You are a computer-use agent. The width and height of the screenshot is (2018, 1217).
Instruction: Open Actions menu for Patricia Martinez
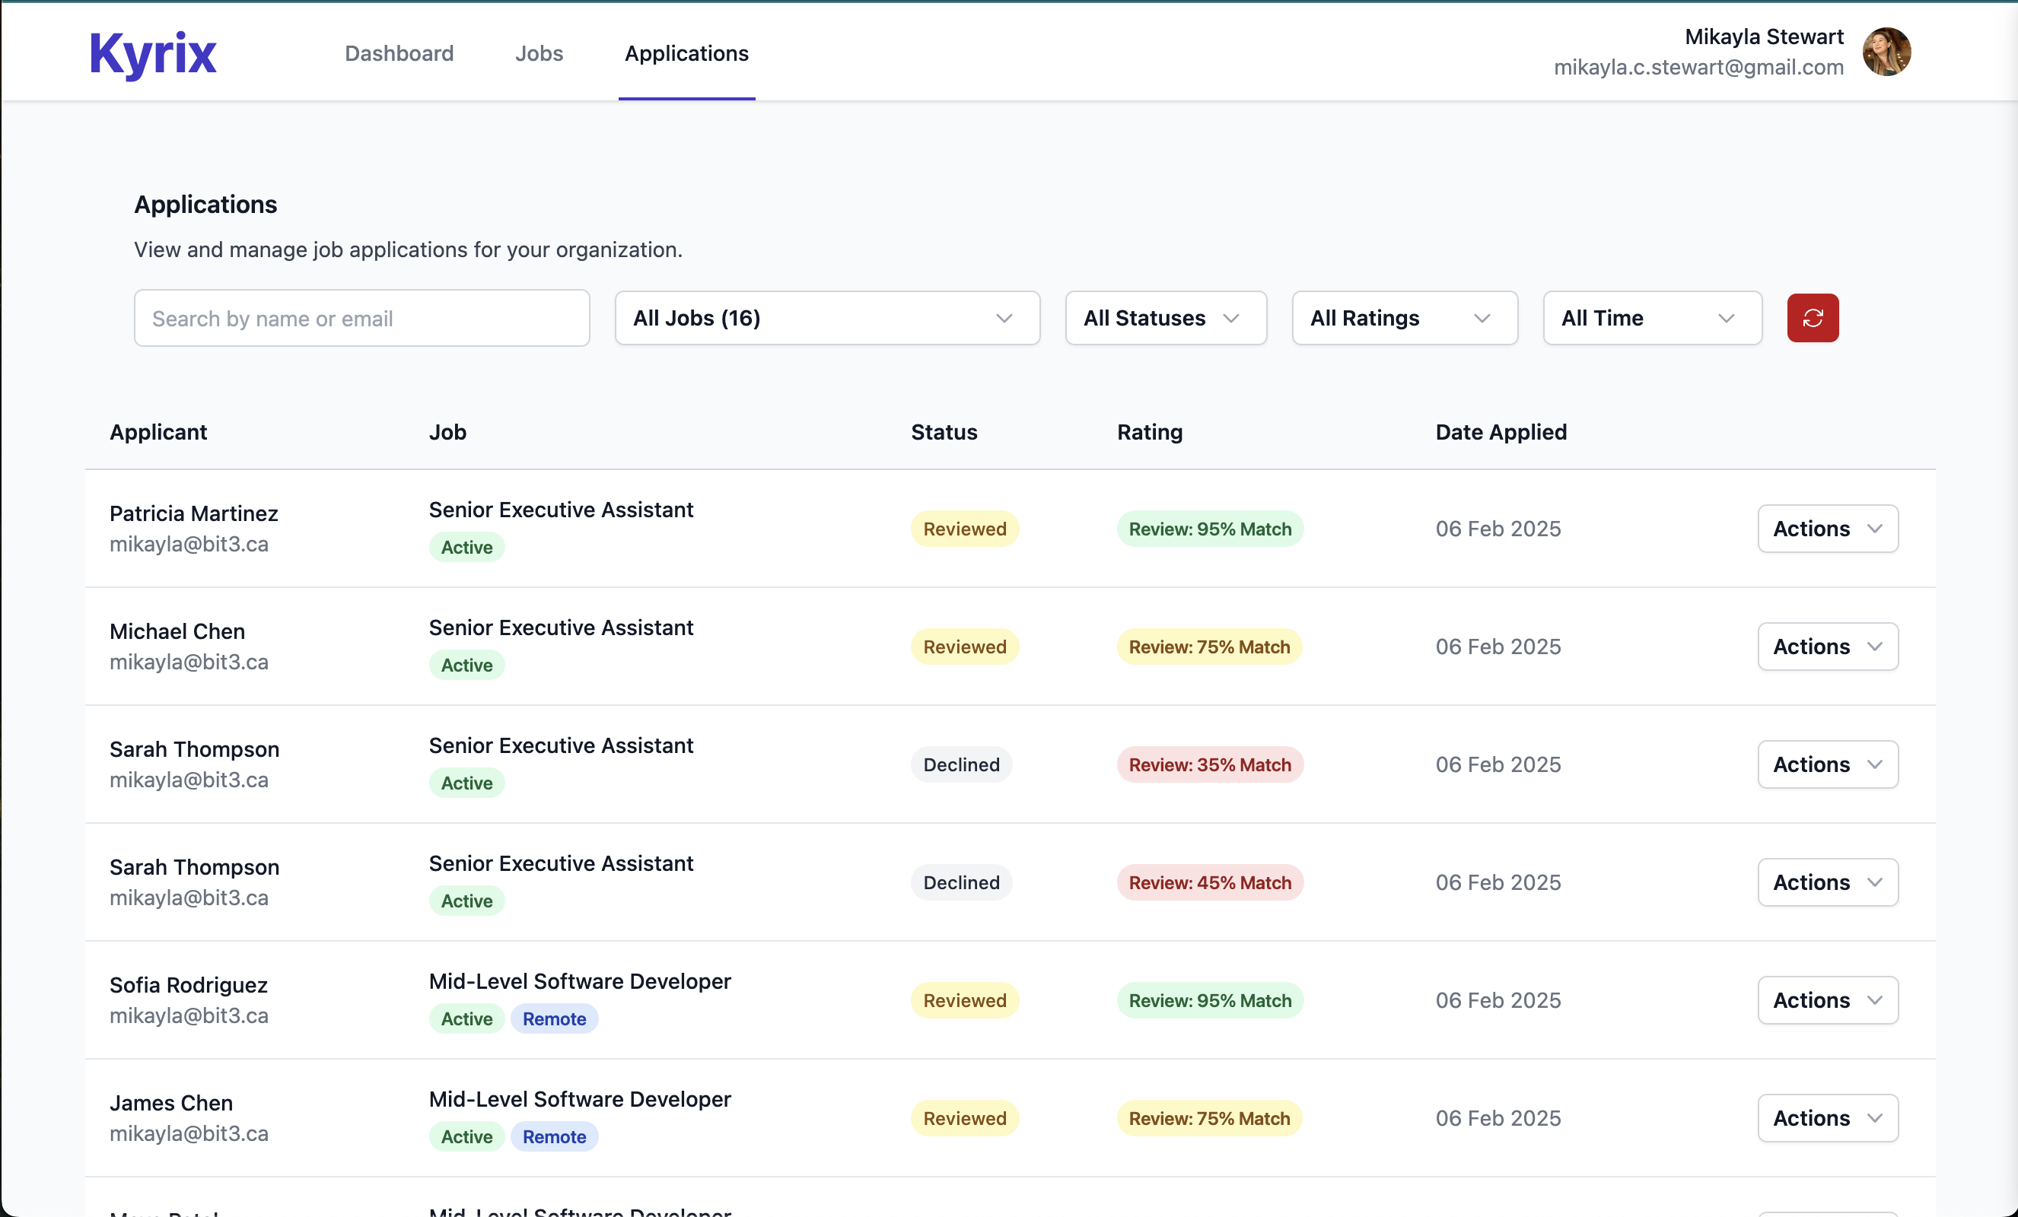[x=1826, y=529]
